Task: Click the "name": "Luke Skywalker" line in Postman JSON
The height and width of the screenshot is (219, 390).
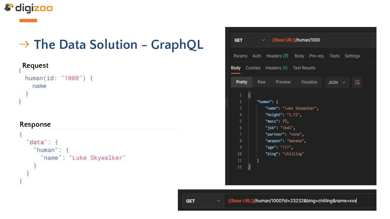Action: pos(292,108)
